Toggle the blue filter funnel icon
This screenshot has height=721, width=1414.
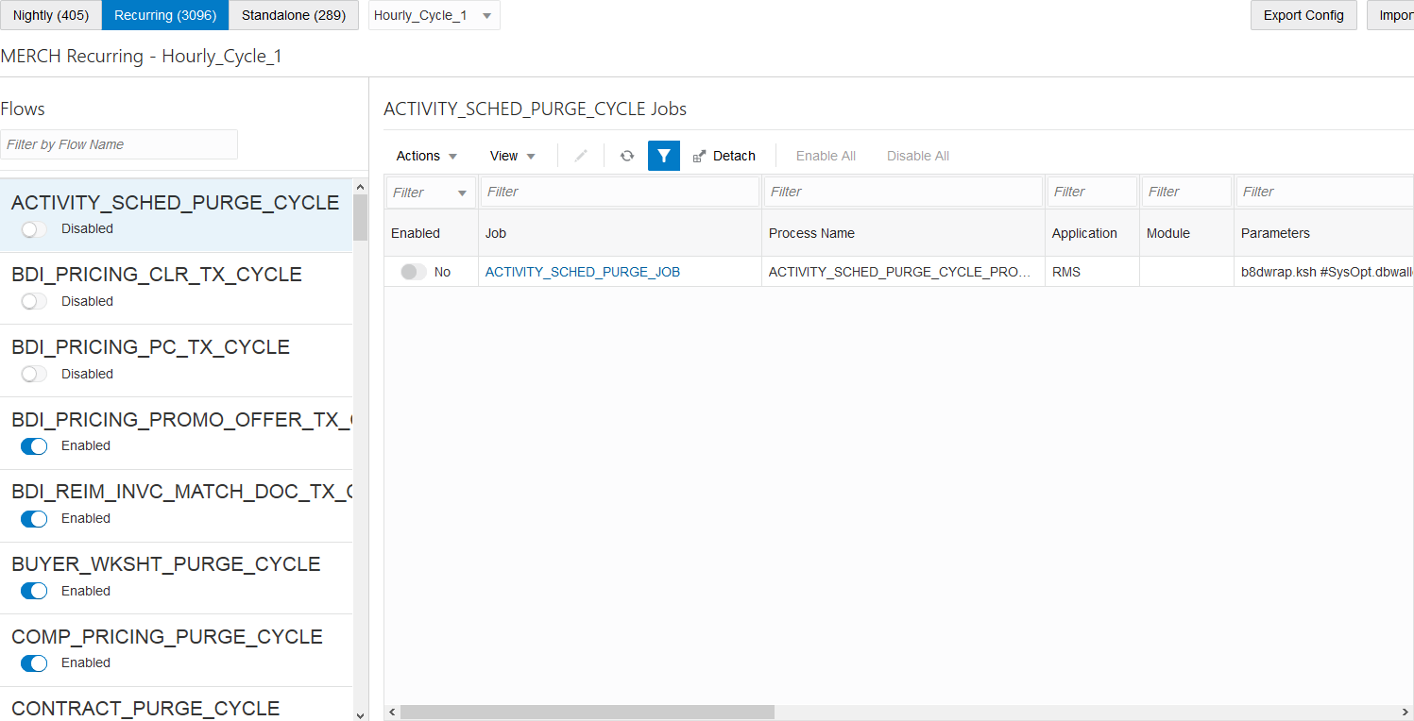click(664, 156)
